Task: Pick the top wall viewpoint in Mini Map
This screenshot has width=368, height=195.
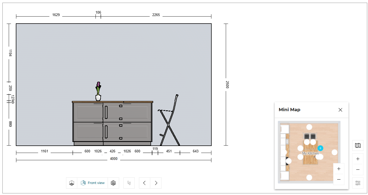Action: click(x=309, y=127)
